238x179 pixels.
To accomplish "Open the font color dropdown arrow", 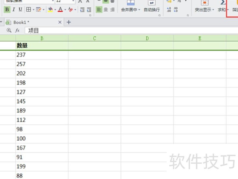I will point(65,10).
